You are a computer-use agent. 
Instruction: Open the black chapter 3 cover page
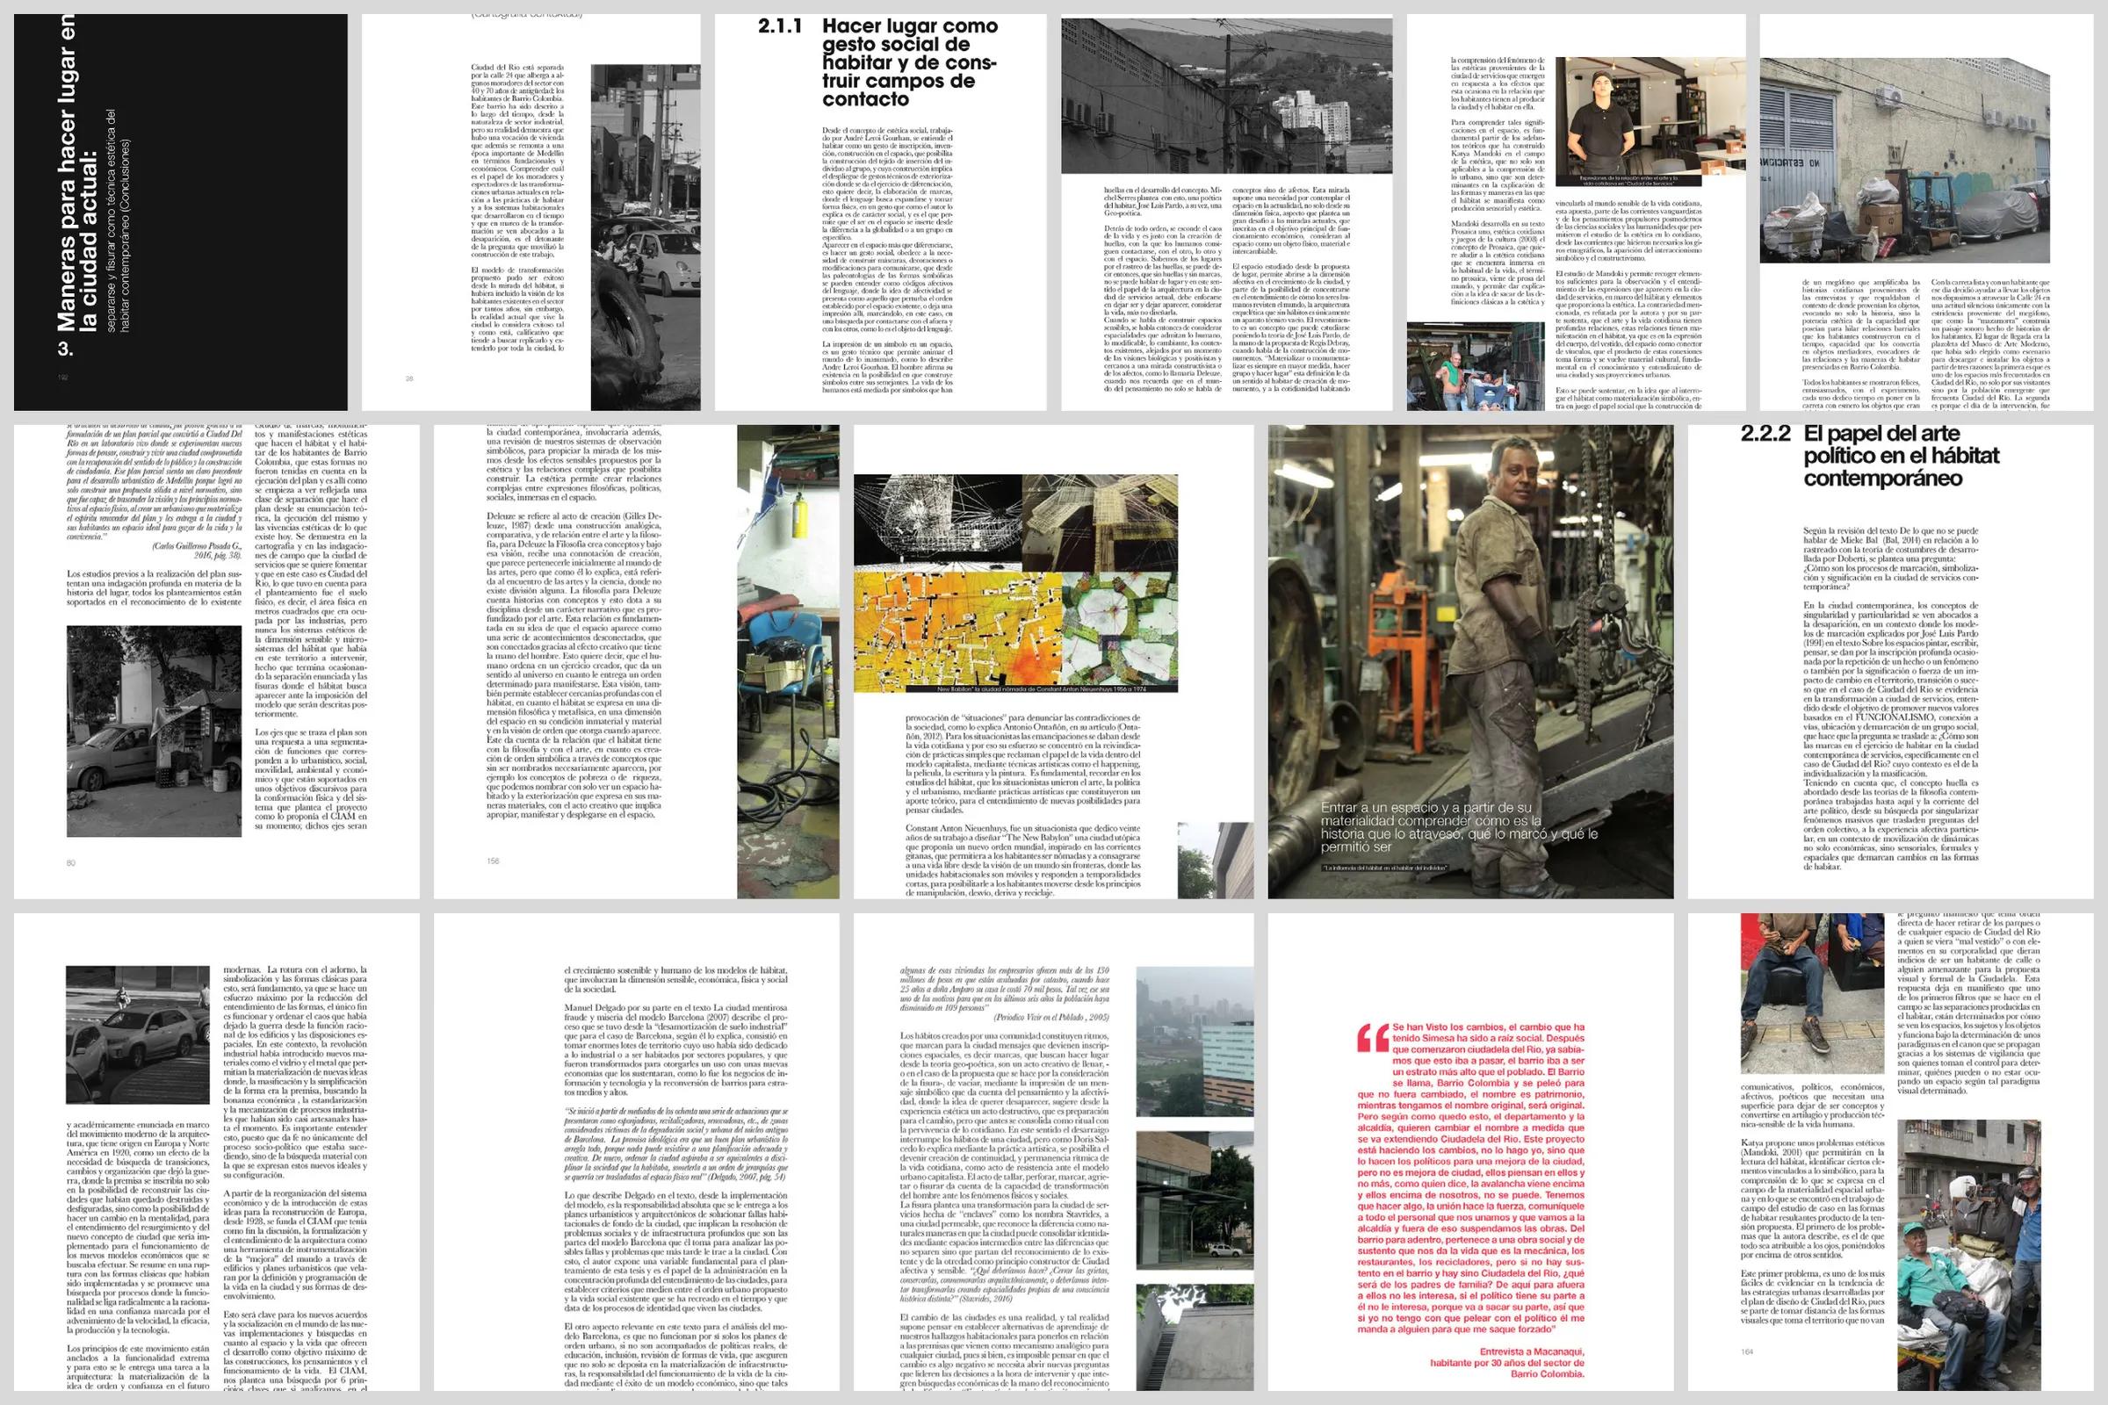point(180,213)
